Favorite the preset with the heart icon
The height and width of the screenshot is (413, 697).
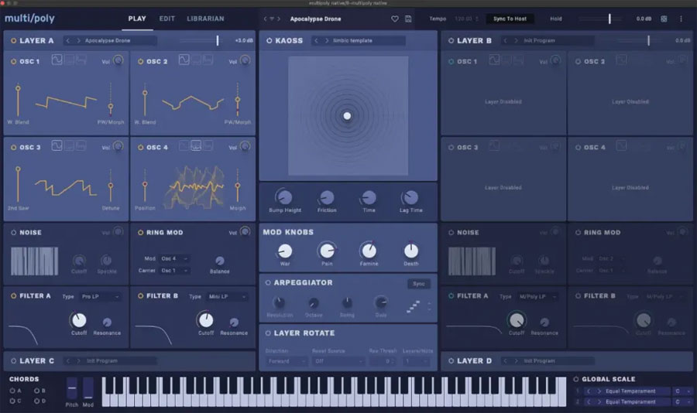395,19
